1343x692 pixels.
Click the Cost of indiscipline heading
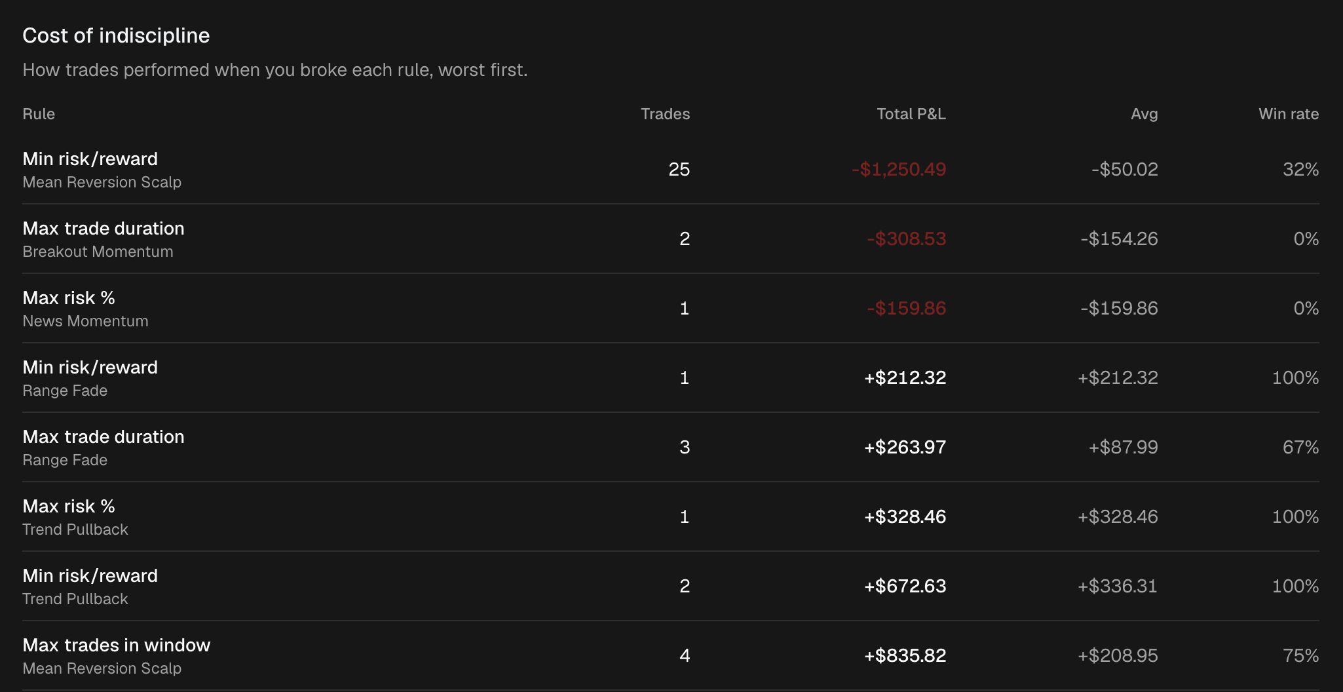point(116,35)
